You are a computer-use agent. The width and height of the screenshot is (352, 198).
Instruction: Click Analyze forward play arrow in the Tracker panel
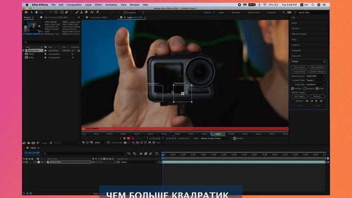click(317, 101)
